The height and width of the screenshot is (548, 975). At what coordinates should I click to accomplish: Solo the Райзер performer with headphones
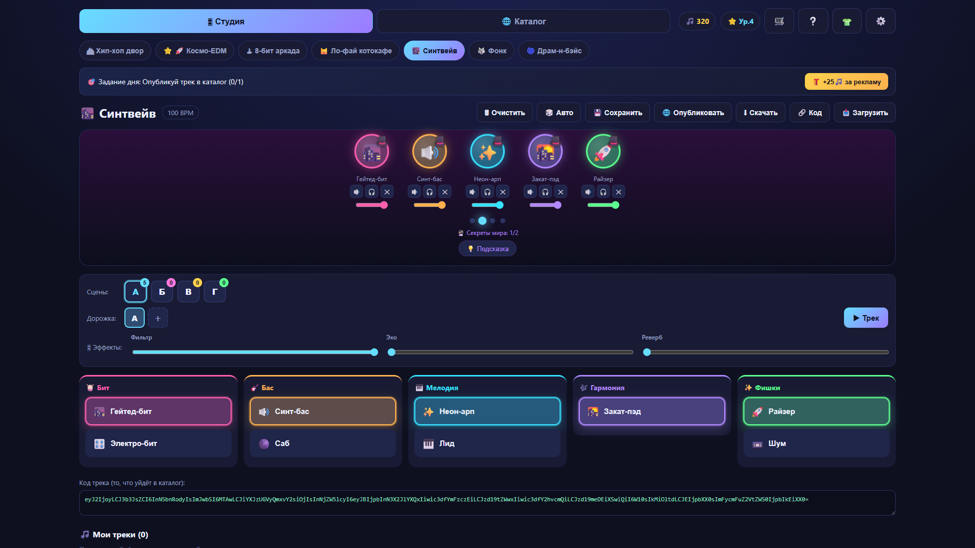[x=603, y=192]
